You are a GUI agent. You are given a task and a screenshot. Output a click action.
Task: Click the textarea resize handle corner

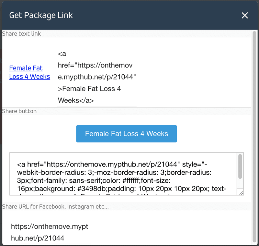pyautogui.click(x=241, y=193)
